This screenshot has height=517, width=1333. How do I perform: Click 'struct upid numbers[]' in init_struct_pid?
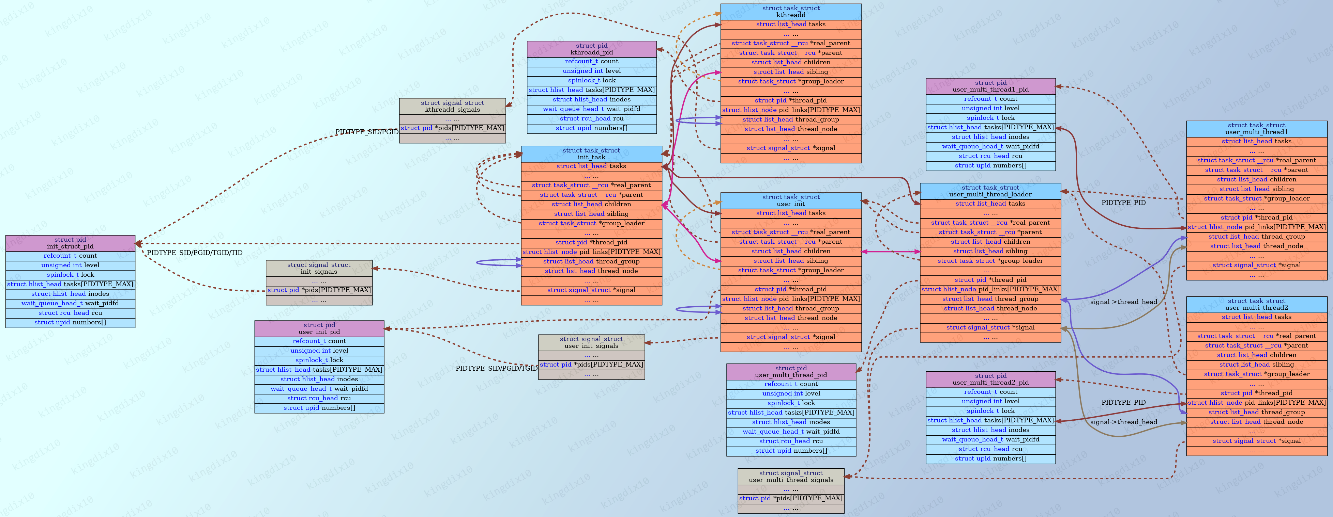point(70,323)
